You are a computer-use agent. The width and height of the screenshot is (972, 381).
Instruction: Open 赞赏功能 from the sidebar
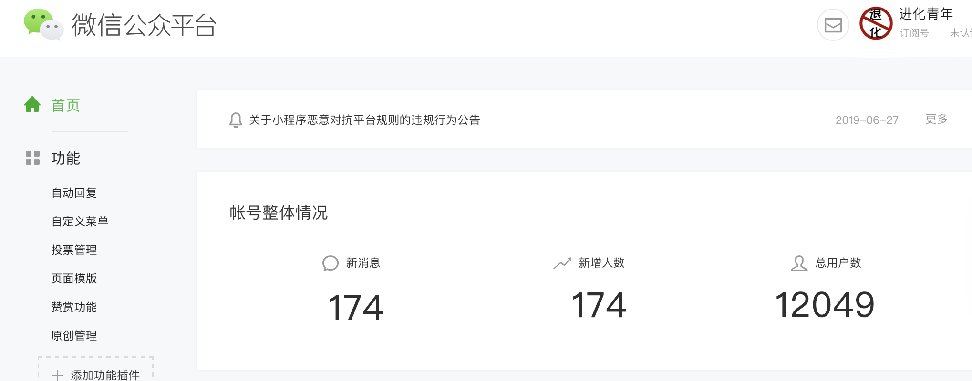(74, 307)
